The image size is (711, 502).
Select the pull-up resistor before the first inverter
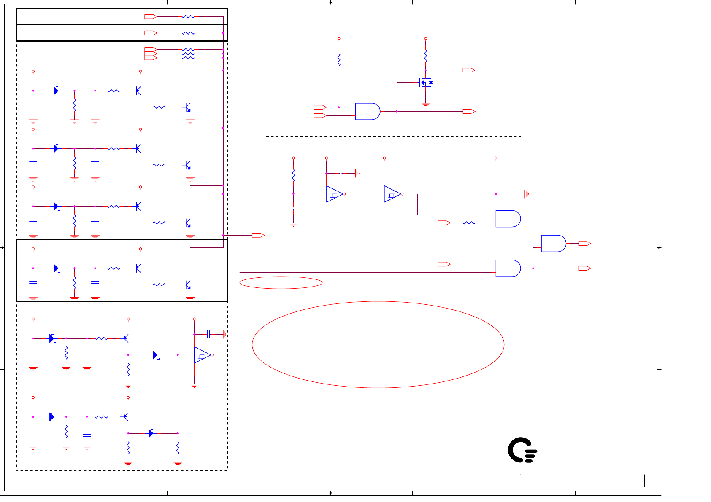tap(294, 175)
